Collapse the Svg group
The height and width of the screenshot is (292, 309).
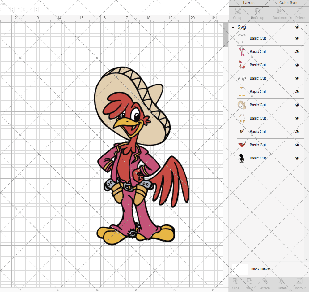233,28
